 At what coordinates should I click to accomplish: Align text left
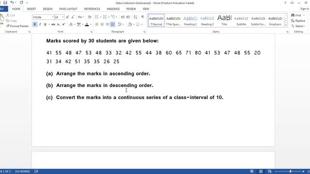[97, 24]
